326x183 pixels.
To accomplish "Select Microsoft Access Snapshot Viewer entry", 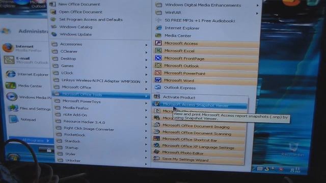I will [x=200, y=105].
